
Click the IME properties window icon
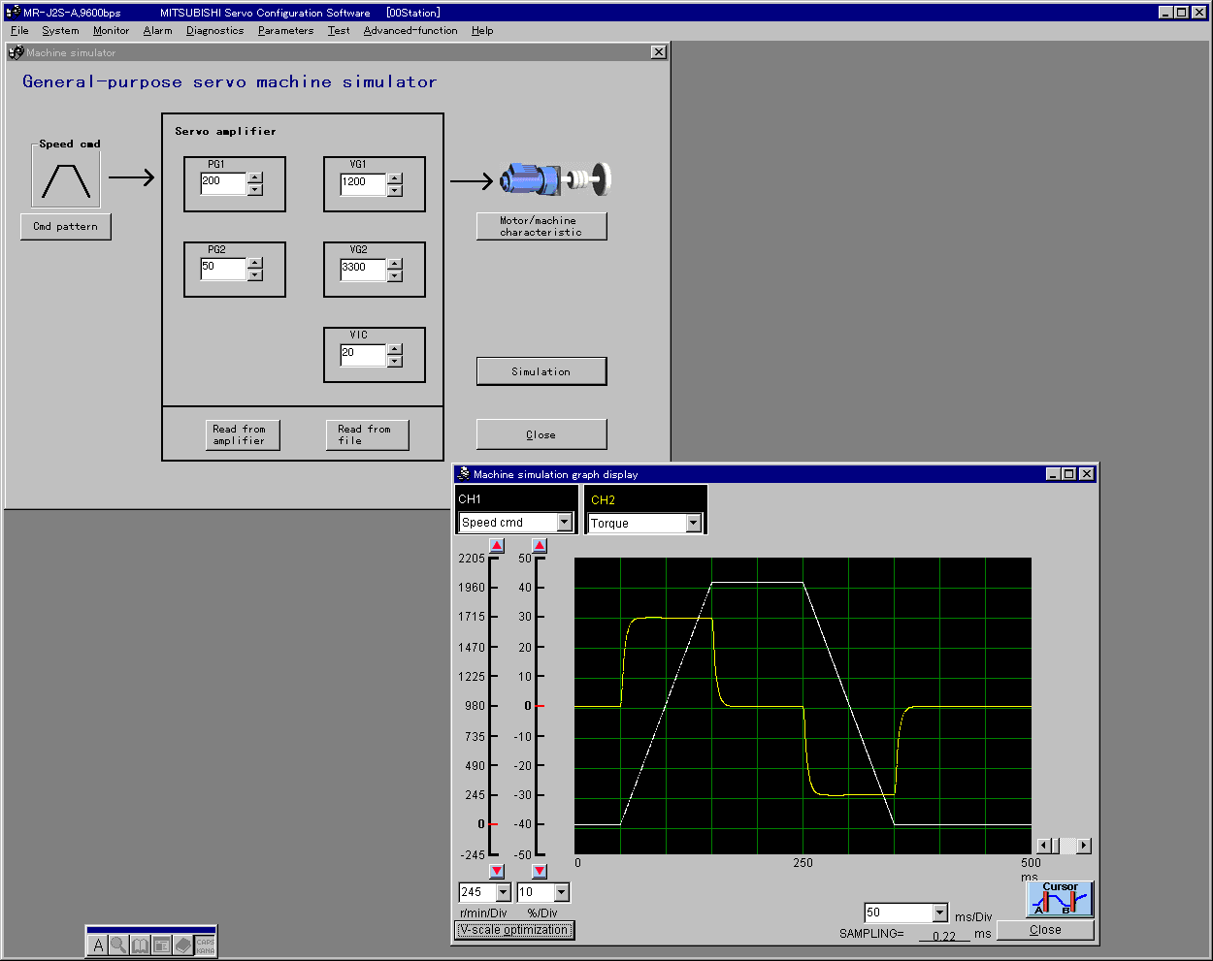tap(162, 945)
